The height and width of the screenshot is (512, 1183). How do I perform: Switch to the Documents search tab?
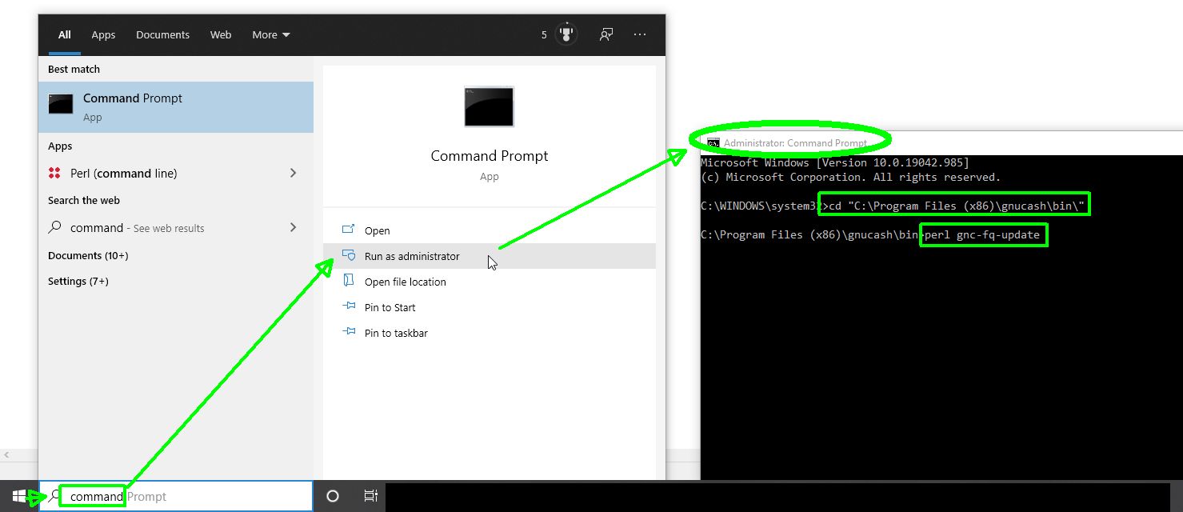pos(162,34)
